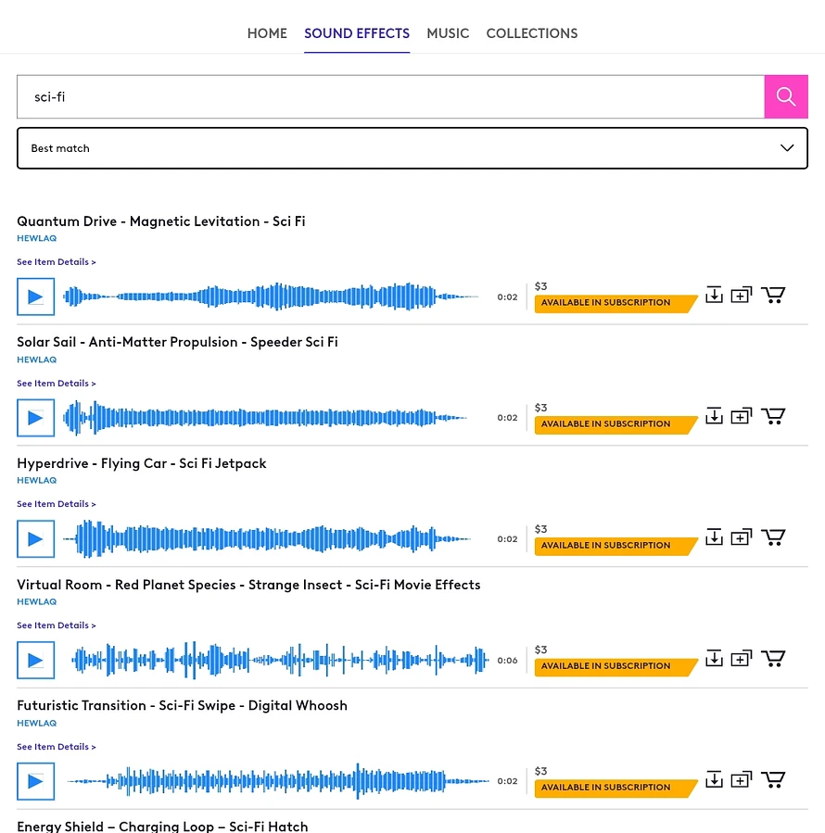This screenshot has height=833, width=825.
Task: Open the Best match sort dropdown
Action: click(x=412, y=147)
